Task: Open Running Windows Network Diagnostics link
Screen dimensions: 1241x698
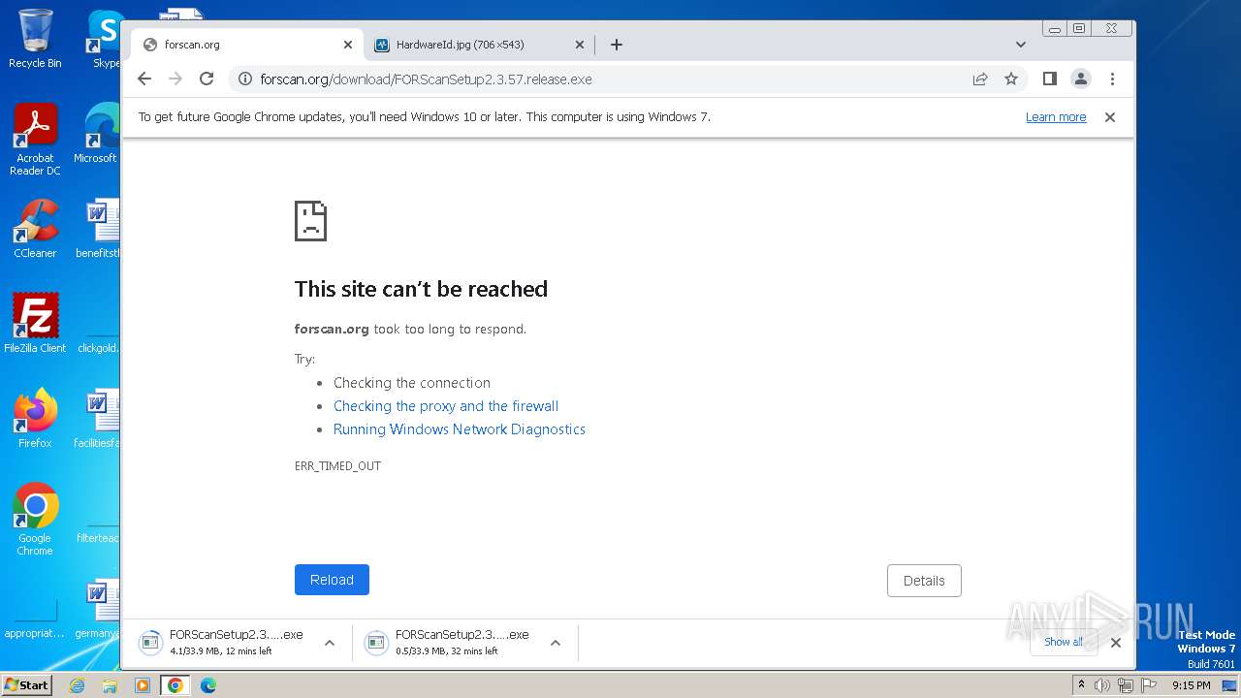Action: 460,429
